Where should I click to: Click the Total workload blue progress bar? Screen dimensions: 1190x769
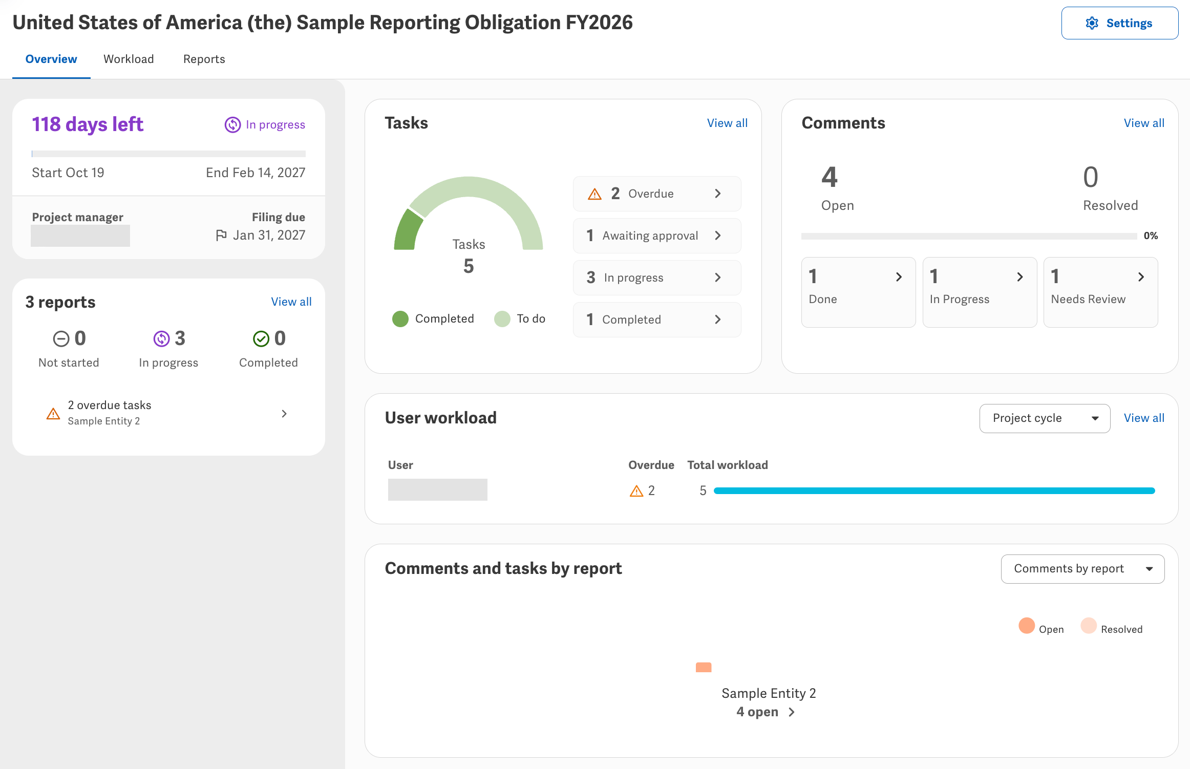[x=934, y=491]
